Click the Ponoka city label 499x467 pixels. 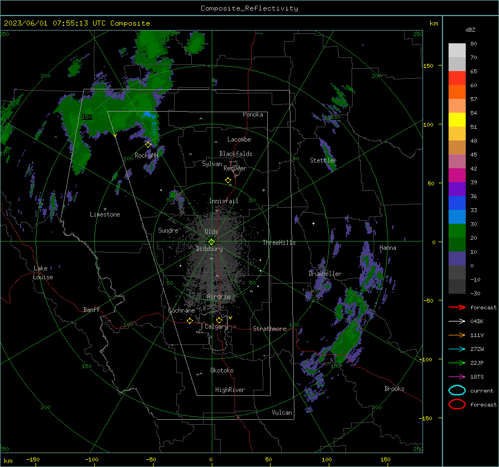click(x=253, y=114)
